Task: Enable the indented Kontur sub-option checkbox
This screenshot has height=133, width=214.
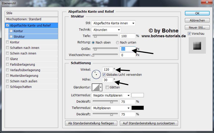Action: click(11, 31)
